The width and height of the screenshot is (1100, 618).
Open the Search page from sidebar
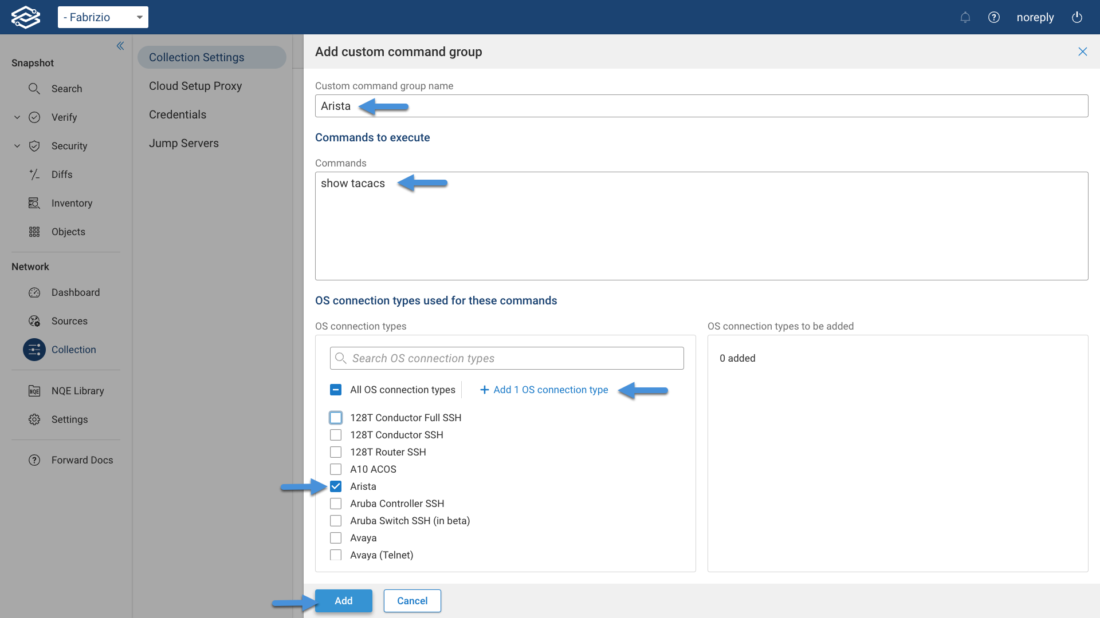(67, 89)
